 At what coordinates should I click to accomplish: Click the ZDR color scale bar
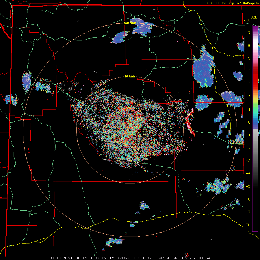click(x=255, y=128)
